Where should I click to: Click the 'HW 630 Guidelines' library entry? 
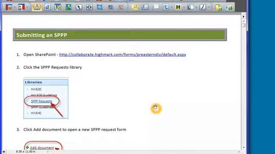[44, 95]
